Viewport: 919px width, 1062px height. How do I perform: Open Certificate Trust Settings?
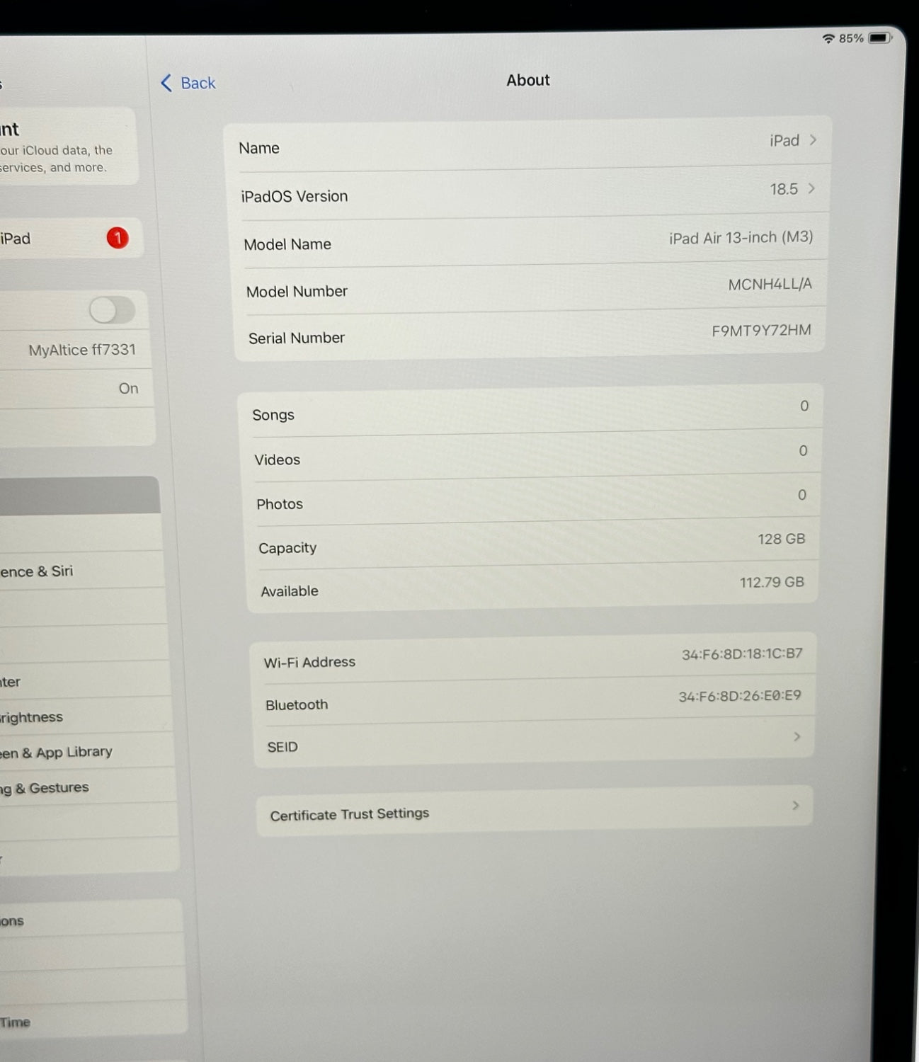click(535, 811)
